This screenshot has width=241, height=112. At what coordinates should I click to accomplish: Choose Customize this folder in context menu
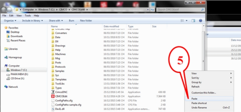210,93
